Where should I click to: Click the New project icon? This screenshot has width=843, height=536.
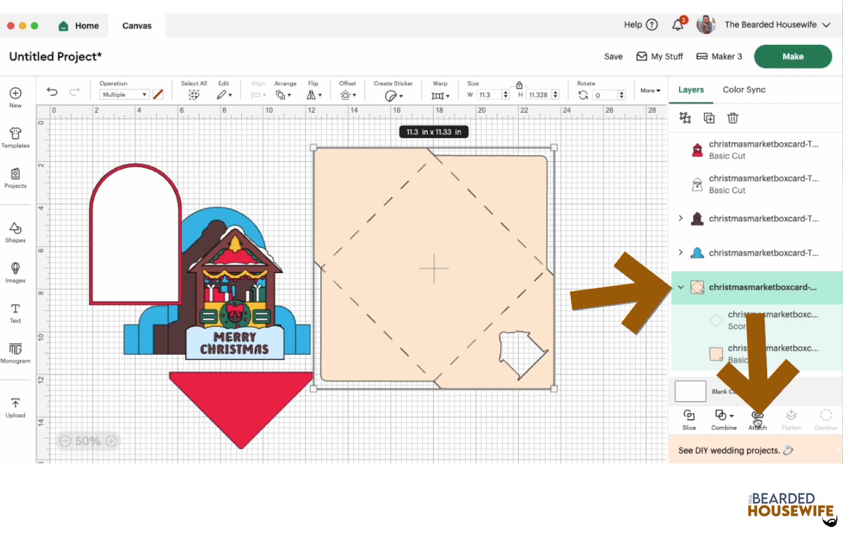15,98
